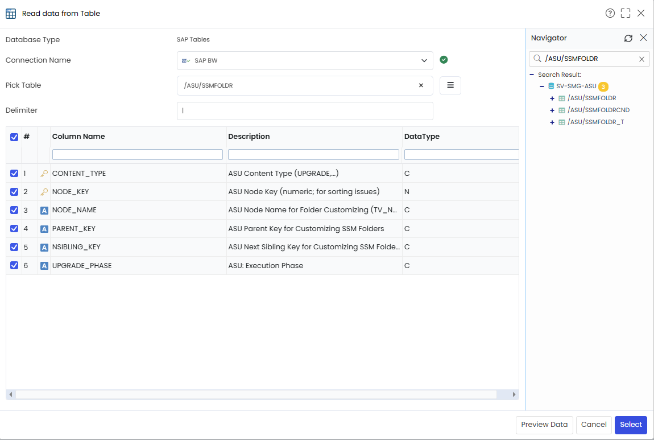This screenshot has height=440, width=654.
Task: Close the Navigator panel
Action: (644, 38)
